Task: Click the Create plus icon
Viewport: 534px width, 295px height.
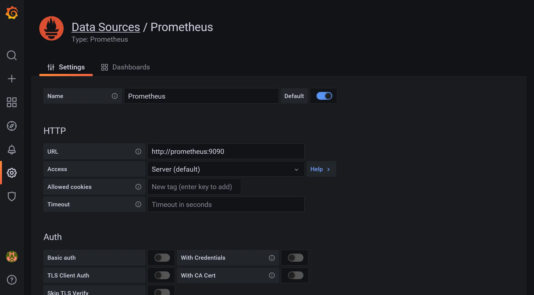Action: 12,79
